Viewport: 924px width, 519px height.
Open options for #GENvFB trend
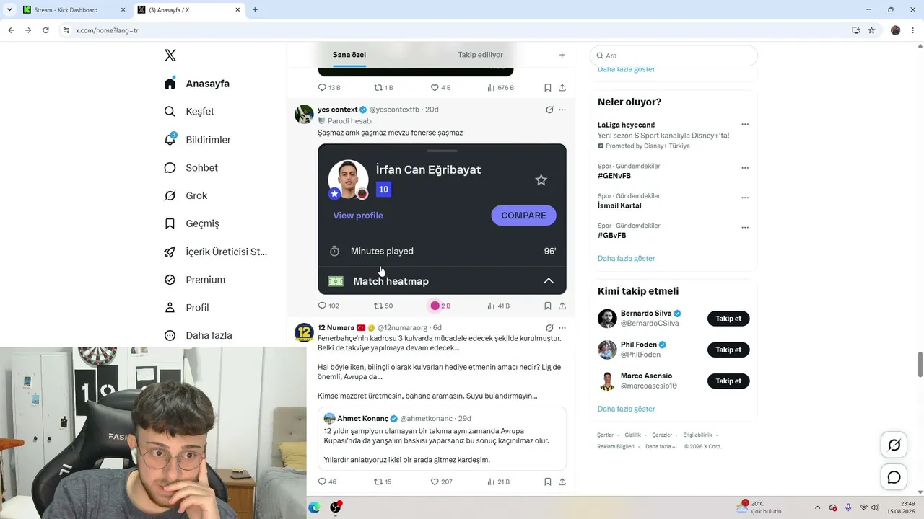click(x=745, y=168)
